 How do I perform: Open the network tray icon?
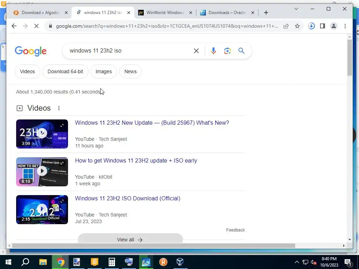tap(305, 262)
